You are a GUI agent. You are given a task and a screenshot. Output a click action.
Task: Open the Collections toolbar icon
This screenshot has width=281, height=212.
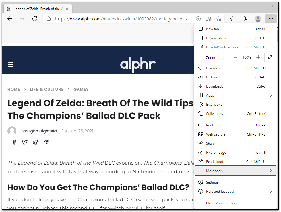coord(245,19)
